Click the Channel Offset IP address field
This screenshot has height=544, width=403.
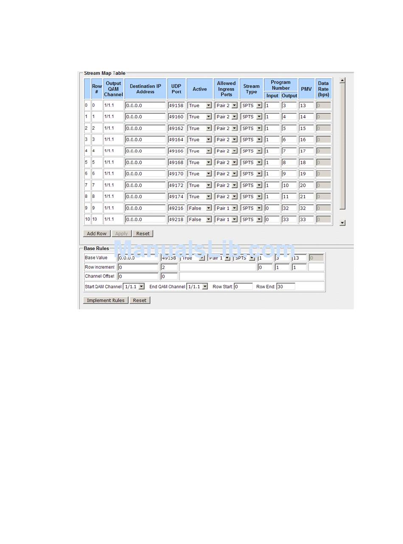pyautogui.click(x=138, y=276)
